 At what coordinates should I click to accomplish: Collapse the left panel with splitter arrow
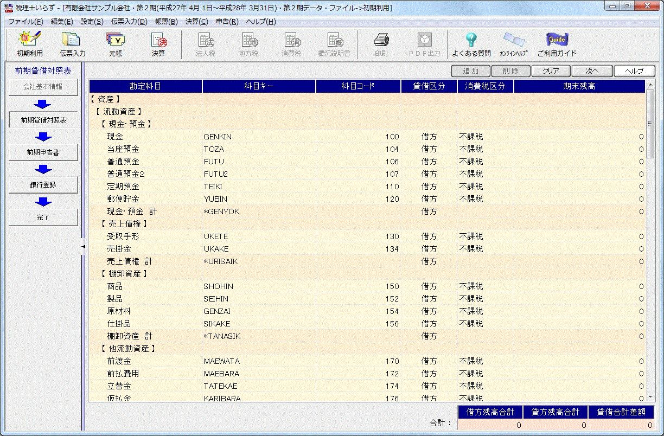[x=83, y=247]
